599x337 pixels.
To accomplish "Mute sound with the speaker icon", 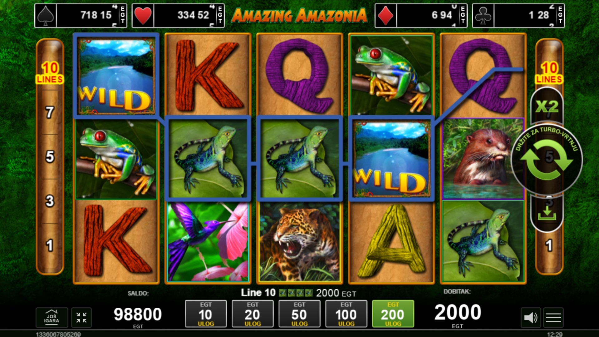I will pos(530,318).
